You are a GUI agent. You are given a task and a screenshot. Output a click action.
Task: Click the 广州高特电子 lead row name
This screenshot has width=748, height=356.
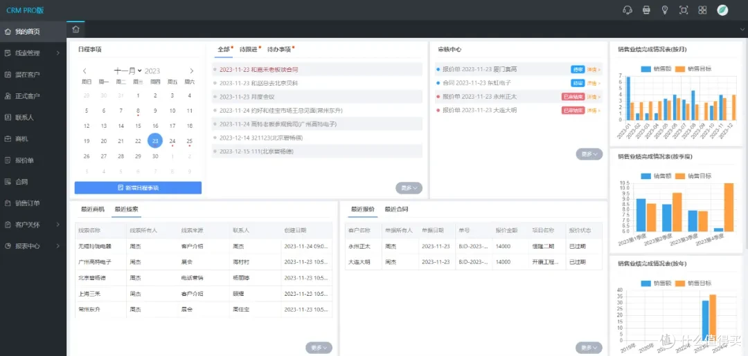(95, 262)
